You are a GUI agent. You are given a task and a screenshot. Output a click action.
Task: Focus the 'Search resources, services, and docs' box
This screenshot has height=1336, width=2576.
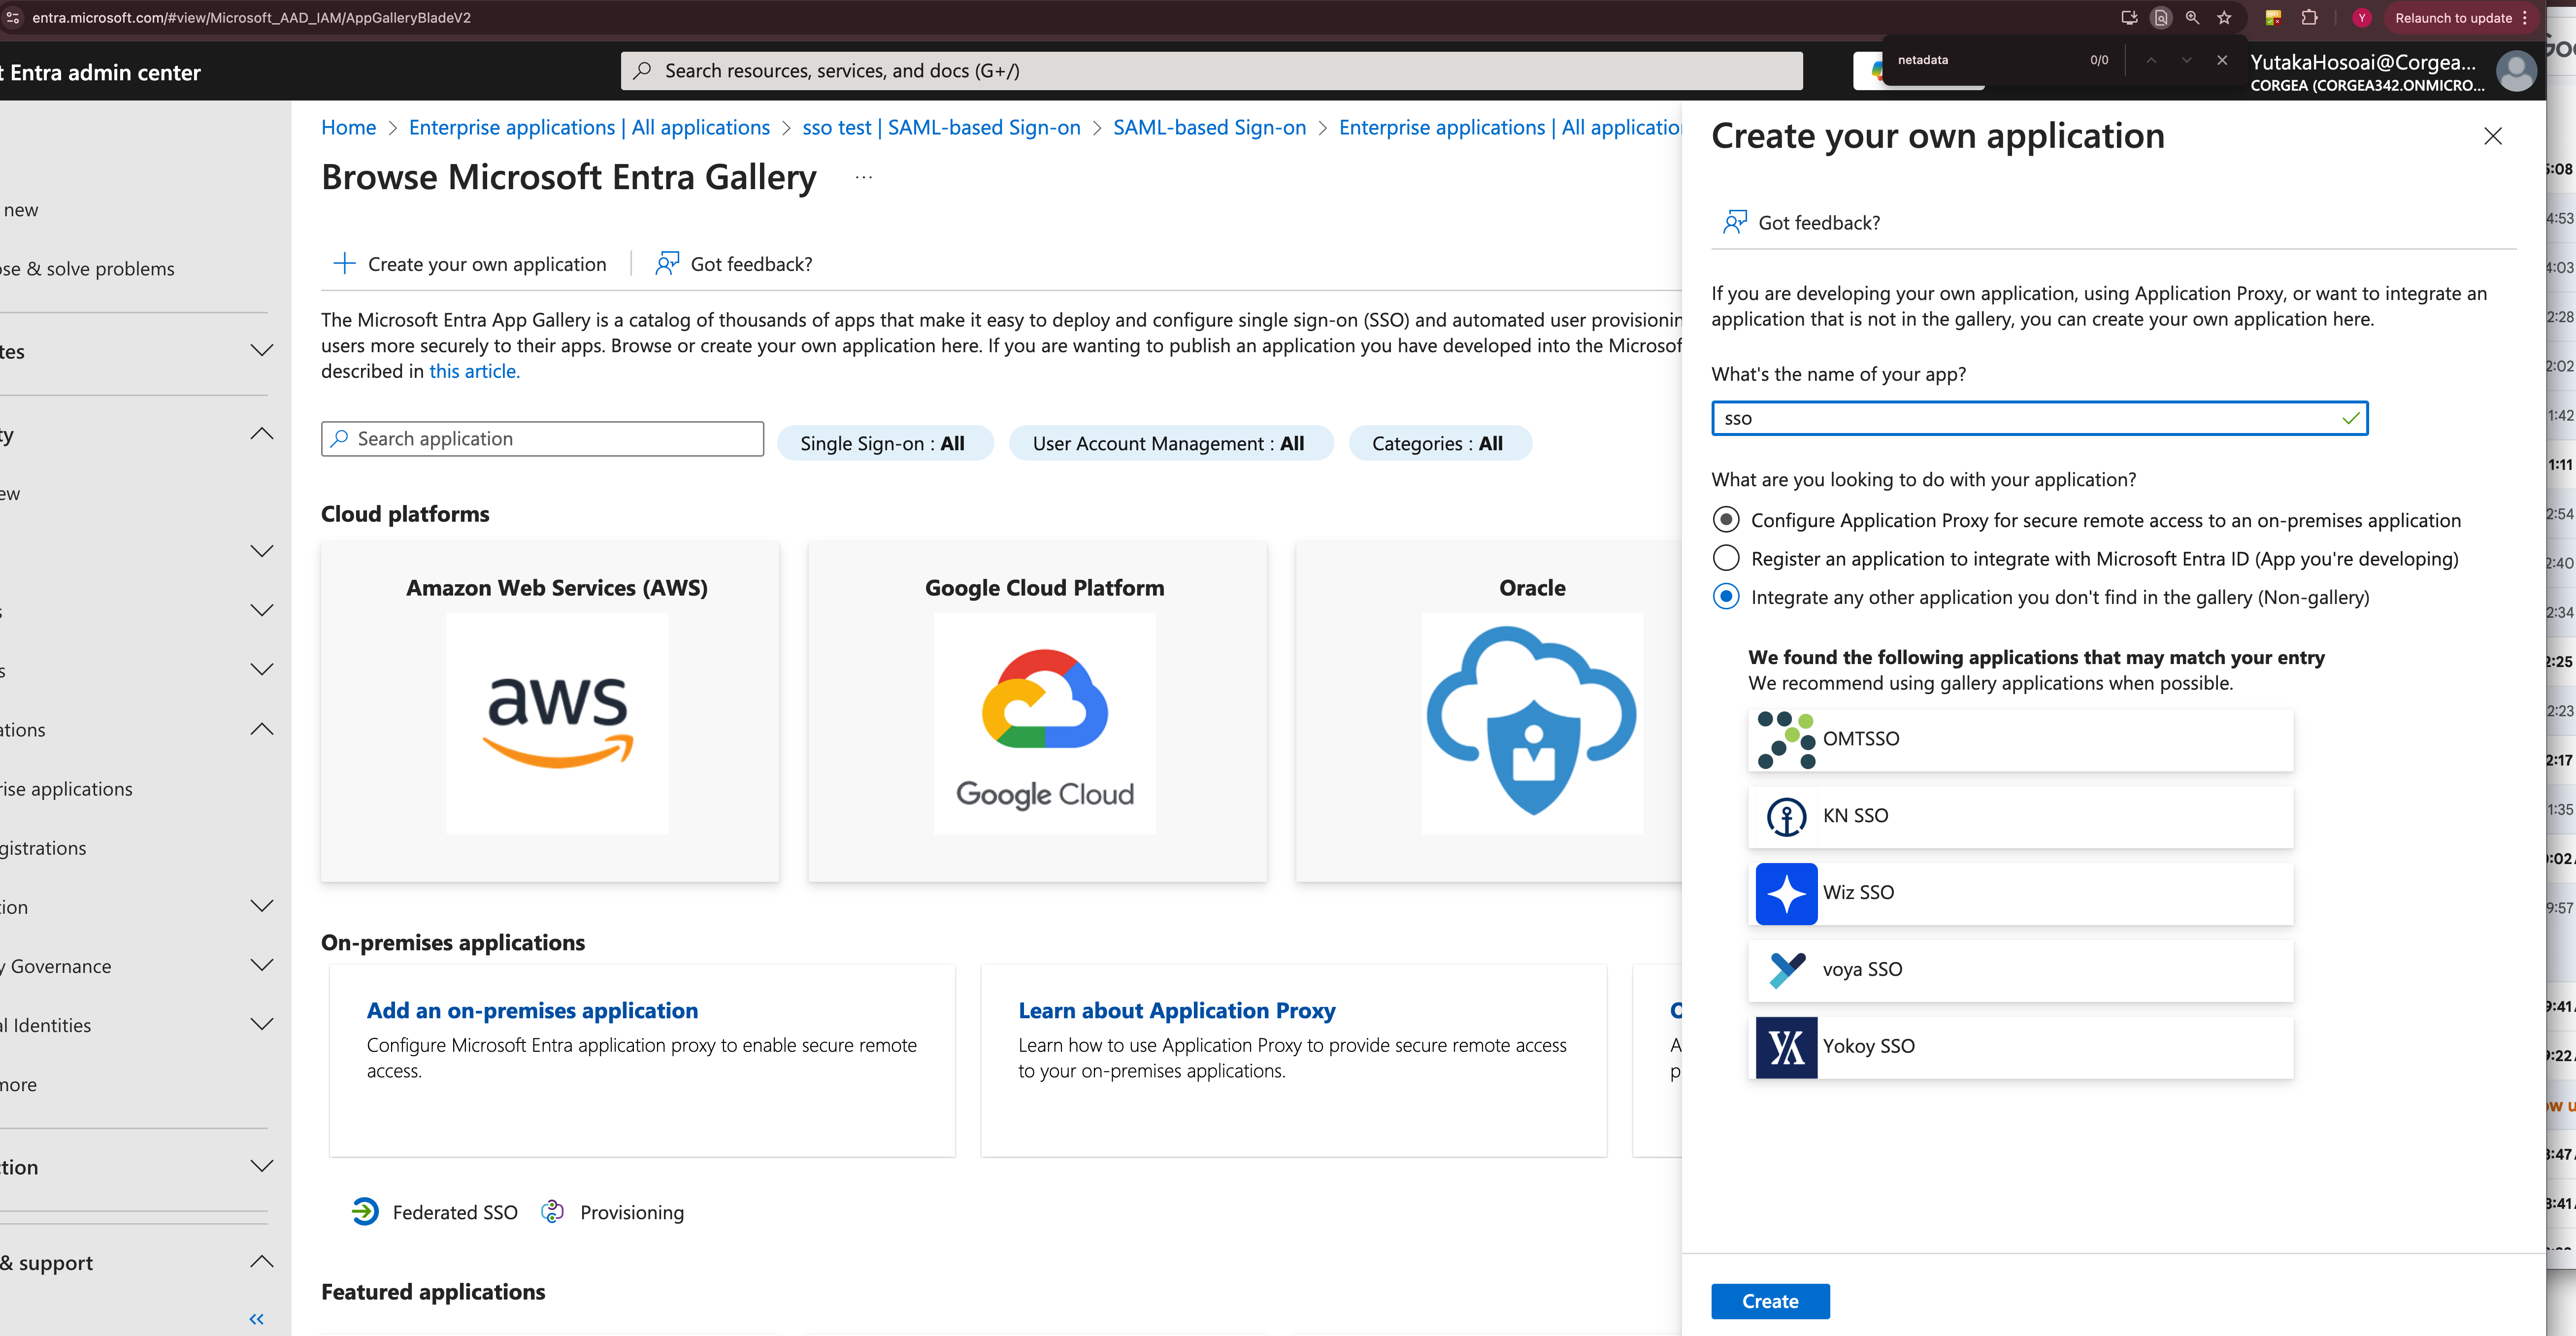tap(1211, 71)
